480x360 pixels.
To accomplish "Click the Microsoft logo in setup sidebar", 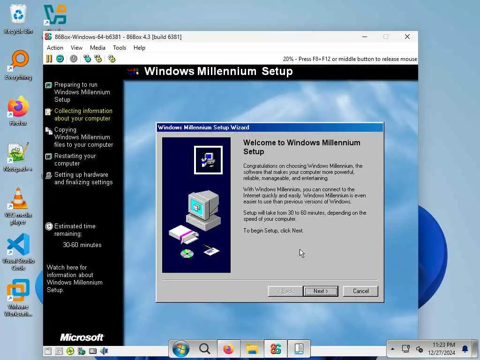I will click(82, 337).
